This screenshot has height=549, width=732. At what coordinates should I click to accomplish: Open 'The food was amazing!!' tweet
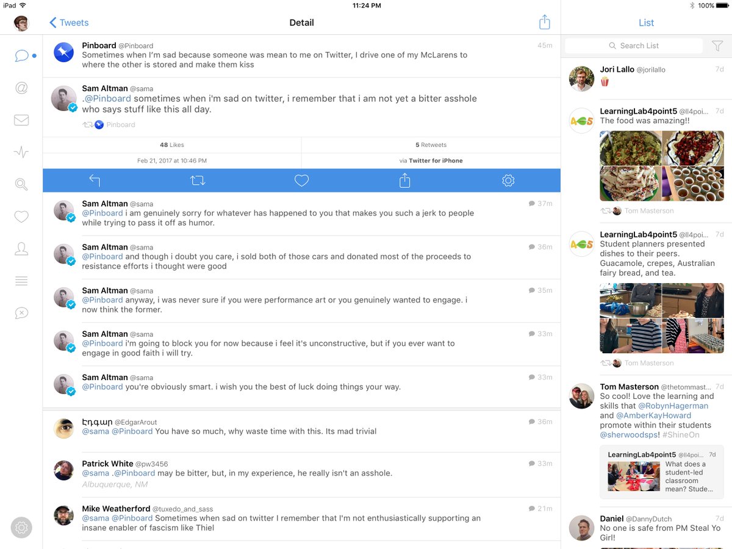tap(647, 161)
